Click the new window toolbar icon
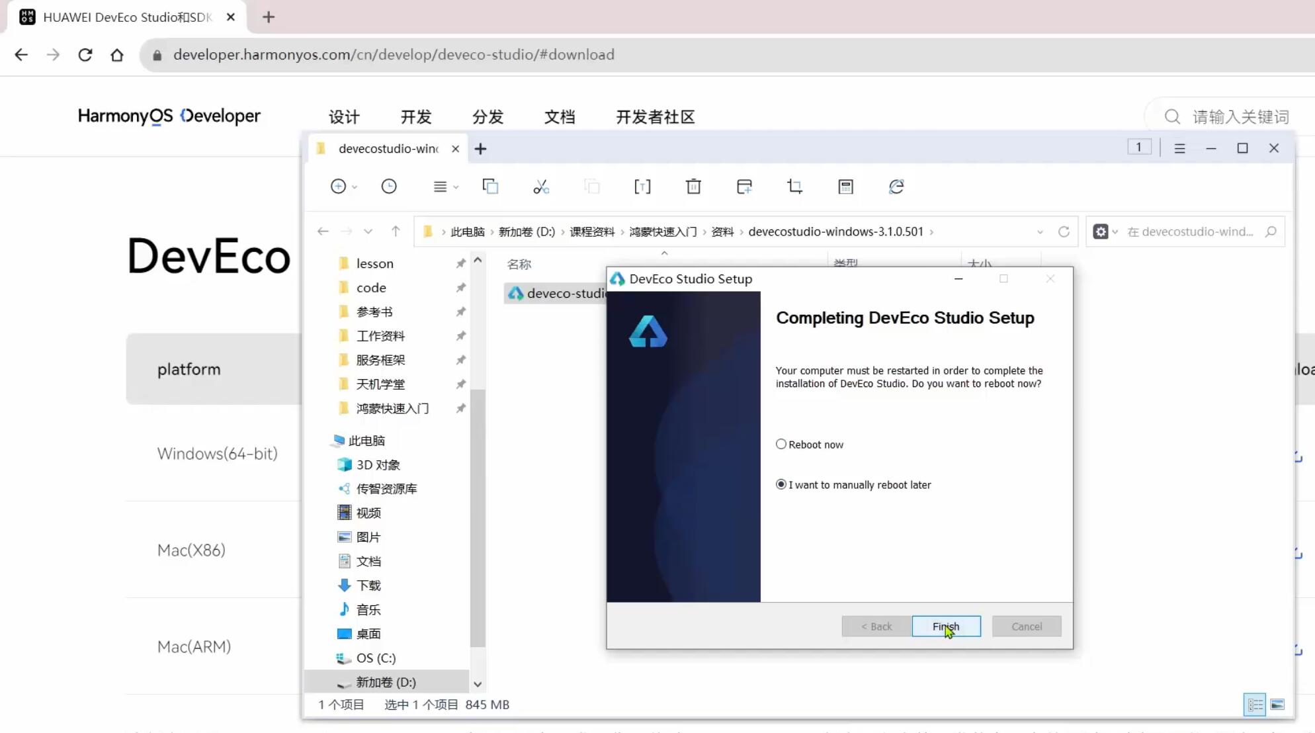The image size is (1315, 733). (744, 187)
